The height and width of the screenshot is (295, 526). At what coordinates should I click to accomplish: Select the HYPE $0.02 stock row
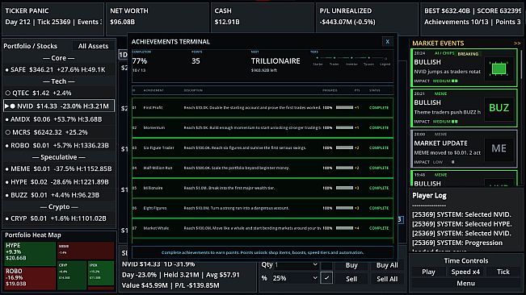click(x=59, y=182)
